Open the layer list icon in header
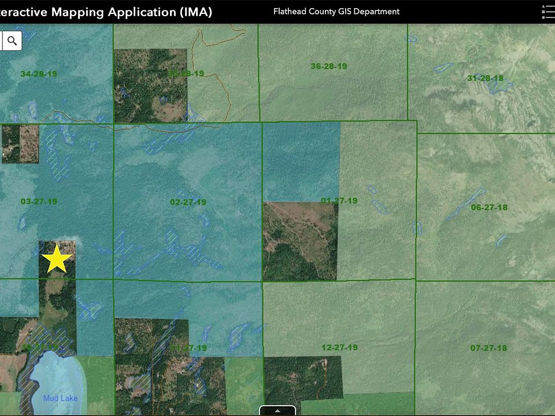This screenshot has height=416, width=555. click(x=547, y=12)
